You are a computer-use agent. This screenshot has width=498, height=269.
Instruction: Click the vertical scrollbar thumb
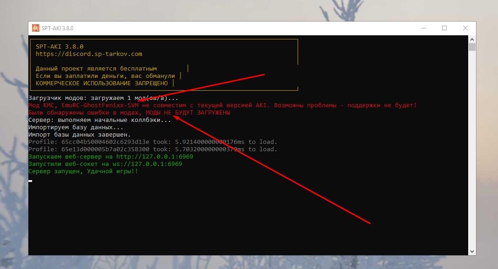click(472, 47)
